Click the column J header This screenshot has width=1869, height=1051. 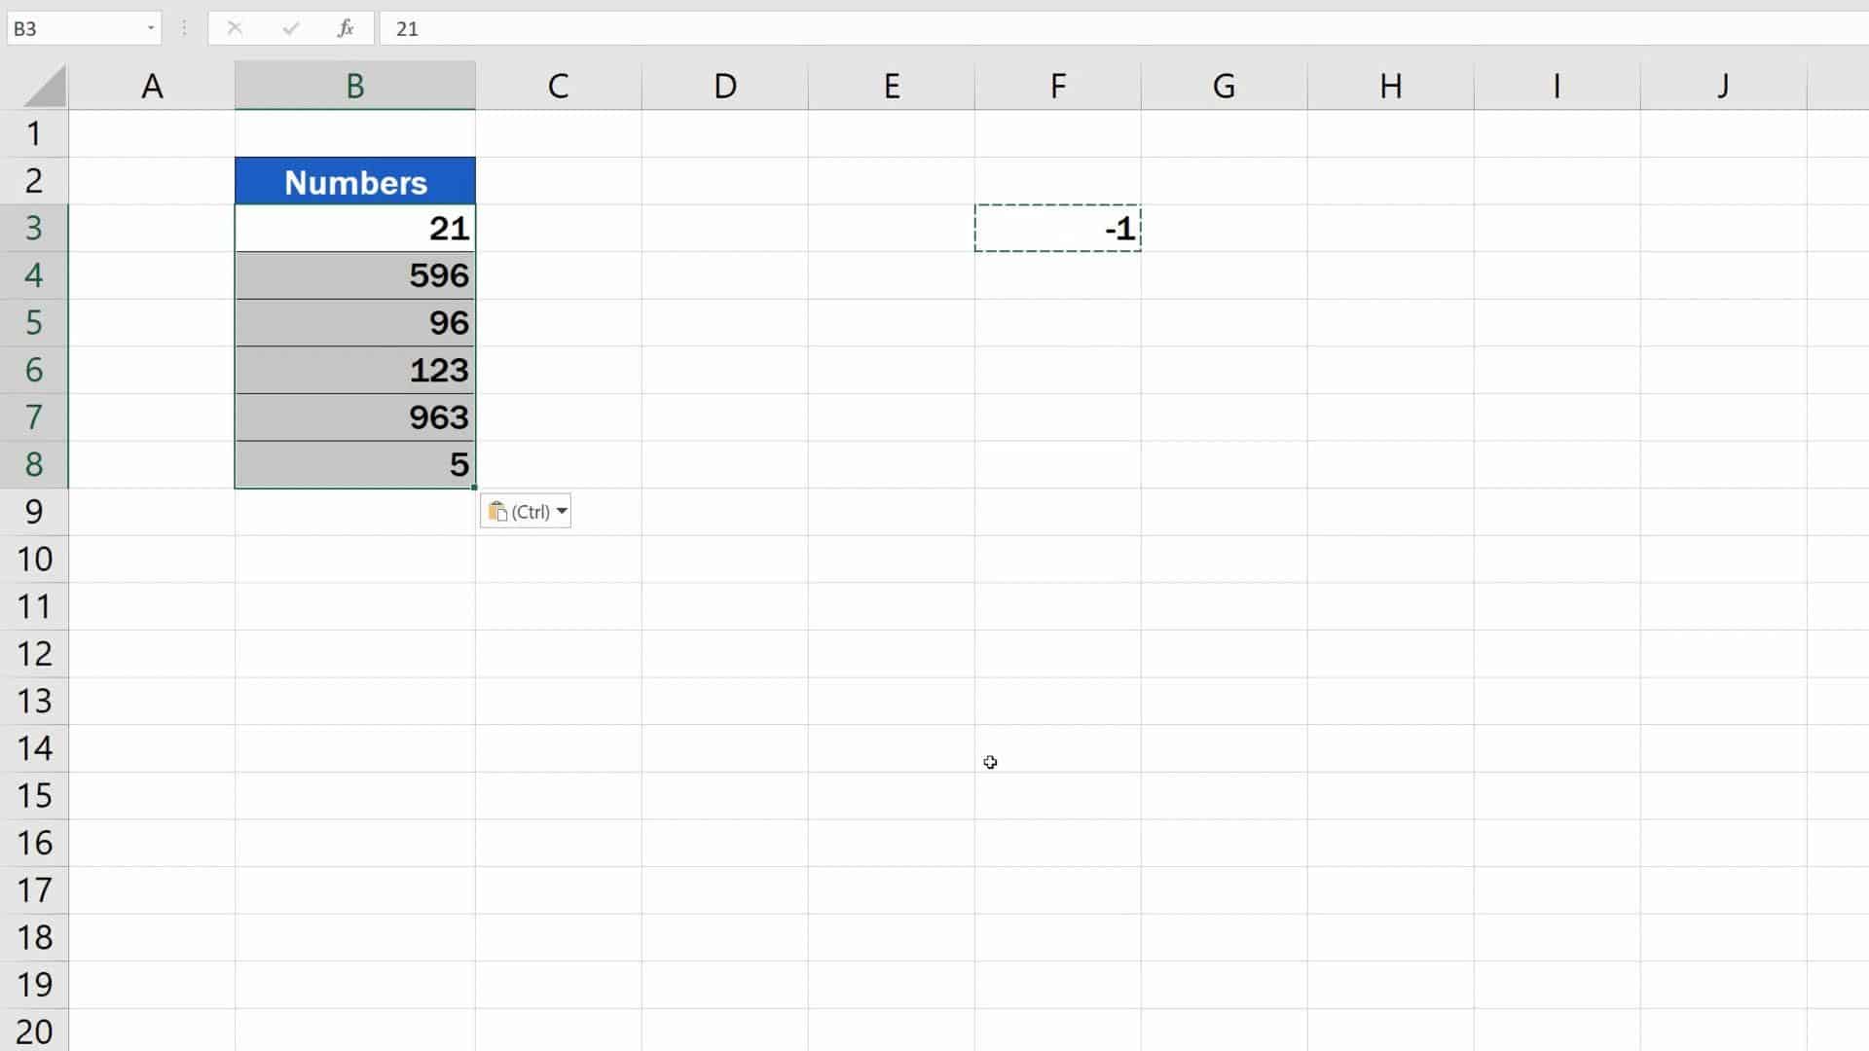point(1722,86)
